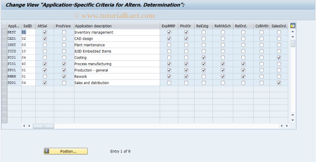Click far-right horizontal scroll right arrow
This screenshot has width=317, height=162.
click(287, 126)
